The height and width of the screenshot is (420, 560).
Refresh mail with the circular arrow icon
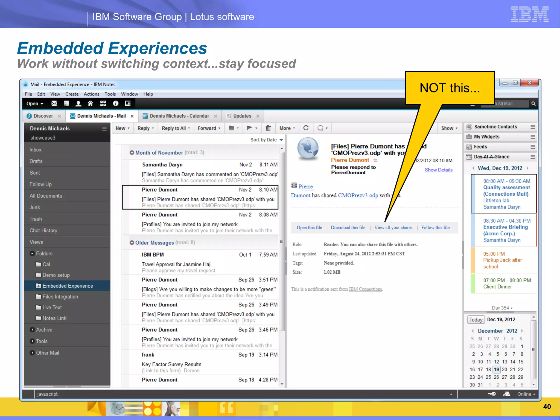click(x=306, y=128)
